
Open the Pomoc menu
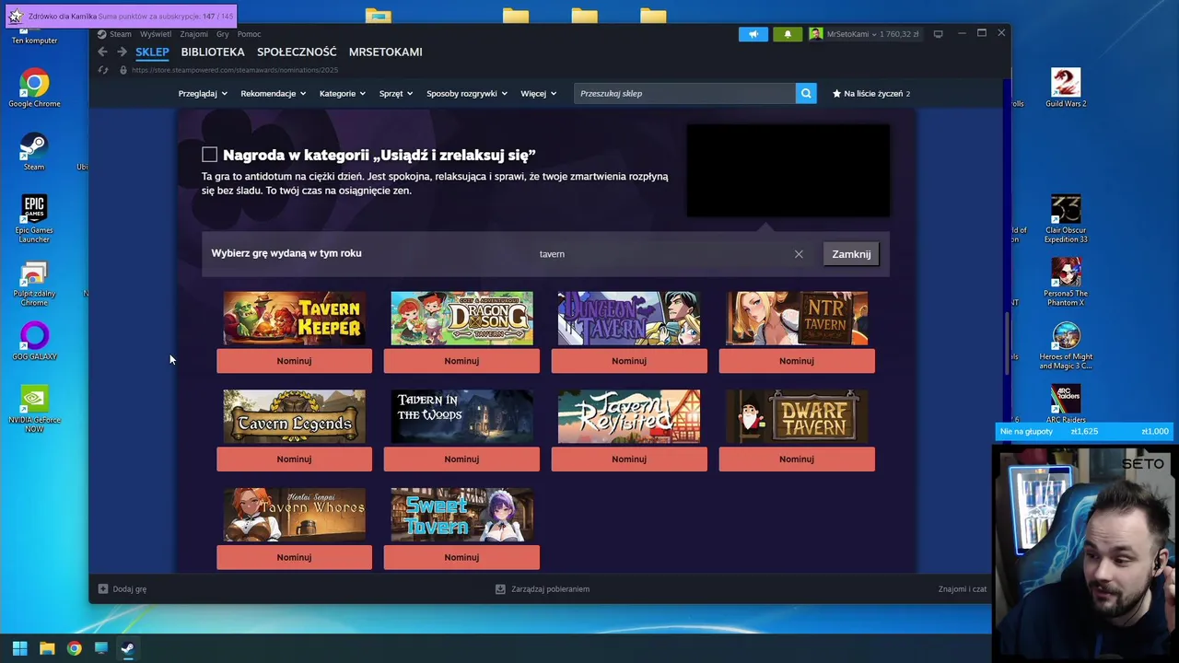249,34
